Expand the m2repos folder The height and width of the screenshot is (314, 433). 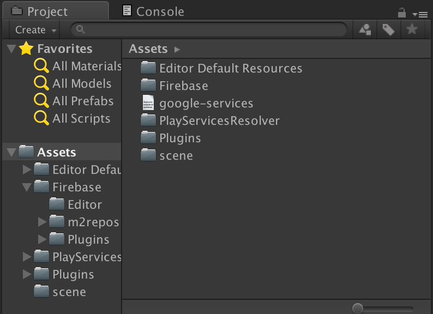pos(42,222)
